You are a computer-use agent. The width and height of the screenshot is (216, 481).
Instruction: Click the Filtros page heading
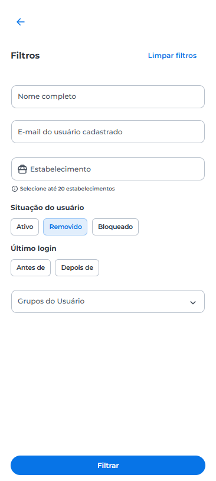coord(25,56)
